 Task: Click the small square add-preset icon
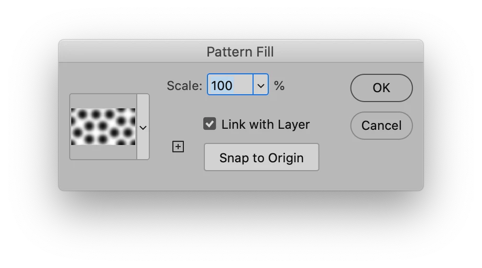point(178,147)
